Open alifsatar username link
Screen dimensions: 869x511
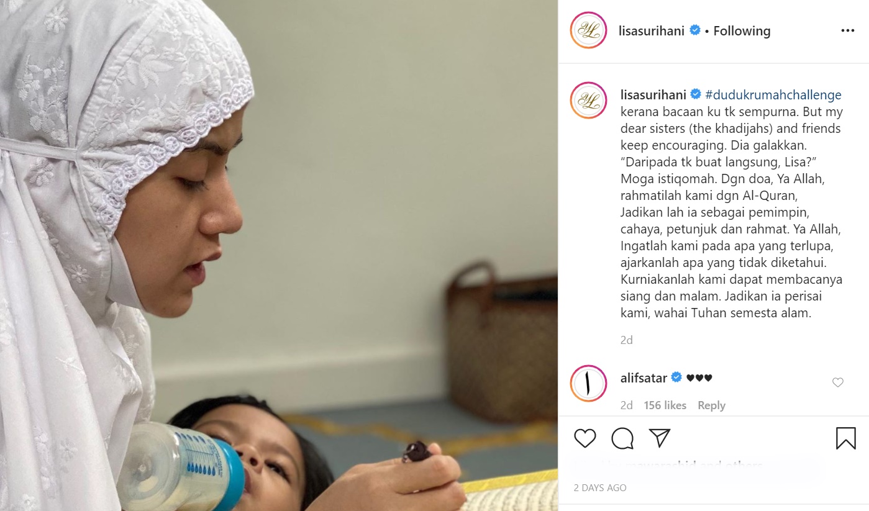point(644,378)
